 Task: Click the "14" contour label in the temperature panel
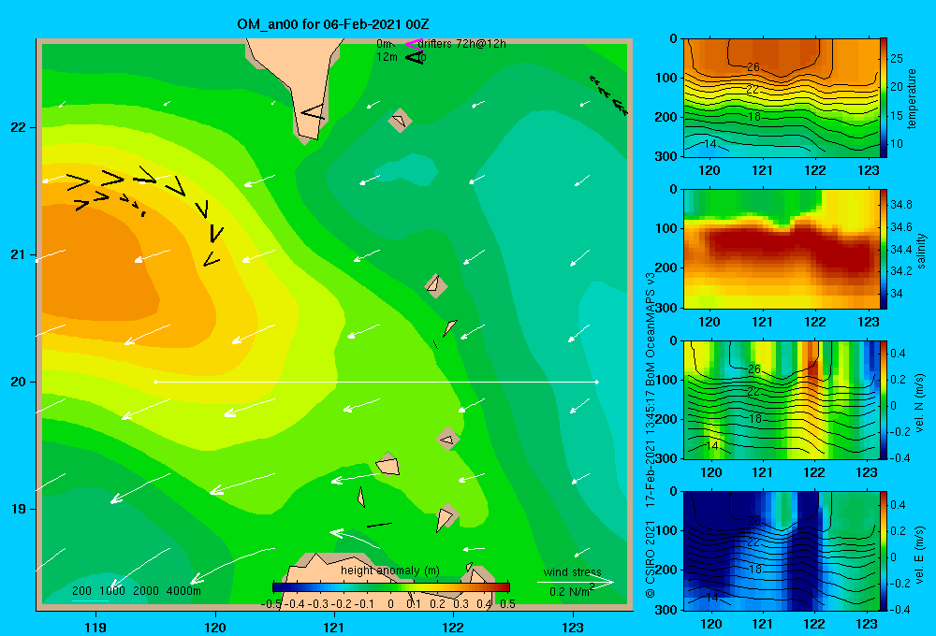[x=709, y=144]
